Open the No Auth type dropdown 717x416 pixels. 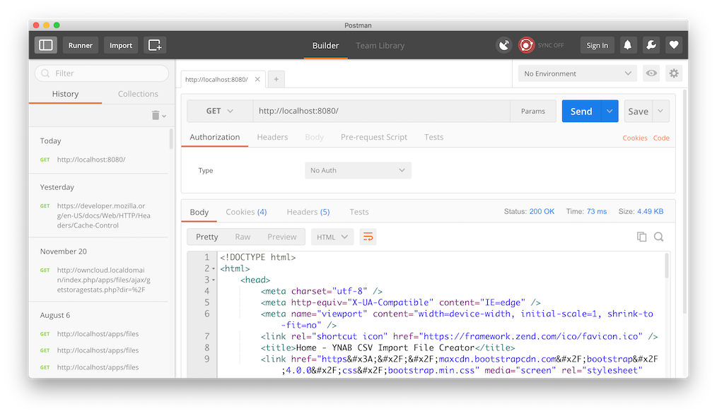pos(358,170)
